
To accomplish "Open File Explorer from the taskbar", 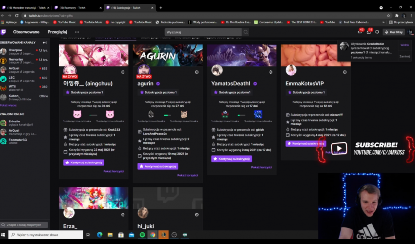I will (x=110, y=235).
